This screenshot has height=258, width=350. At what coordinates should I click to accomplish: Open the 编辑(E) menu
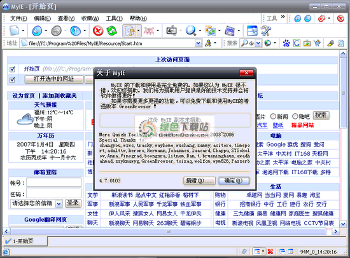(x=42, y=18)
